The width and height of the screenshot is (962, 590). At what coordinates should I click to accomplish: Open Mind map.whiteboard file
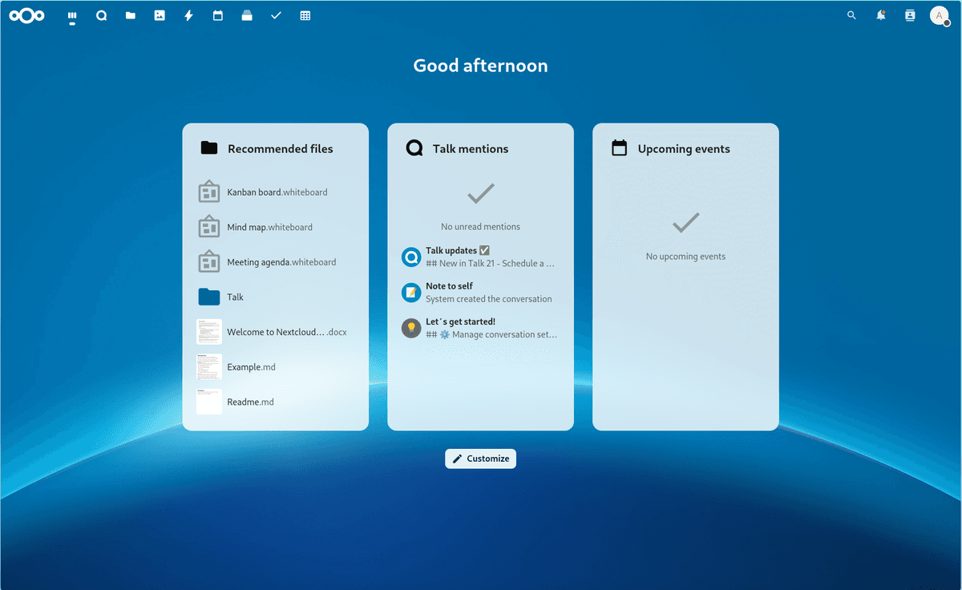click(x=276, y=227)
